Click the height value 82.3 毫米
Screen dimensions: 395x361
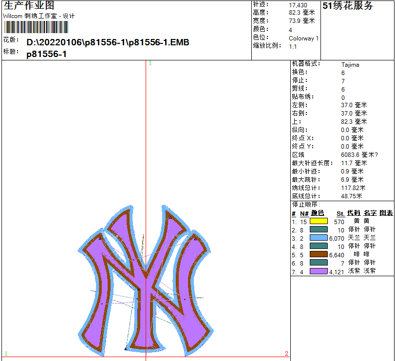[302, 13]
